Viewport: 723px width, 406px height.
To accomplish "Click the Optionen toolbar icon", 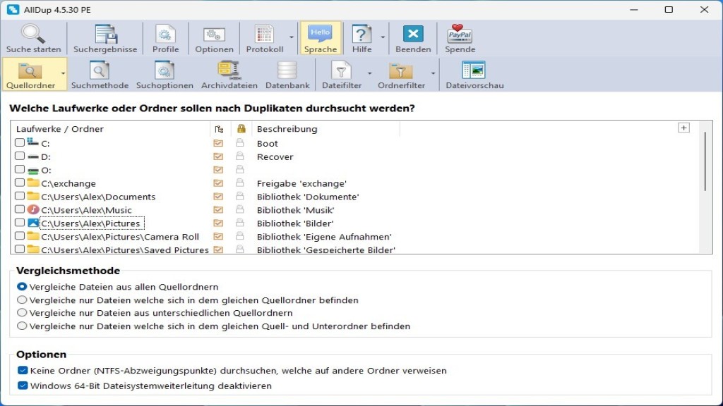I will [x=214, y=35].
